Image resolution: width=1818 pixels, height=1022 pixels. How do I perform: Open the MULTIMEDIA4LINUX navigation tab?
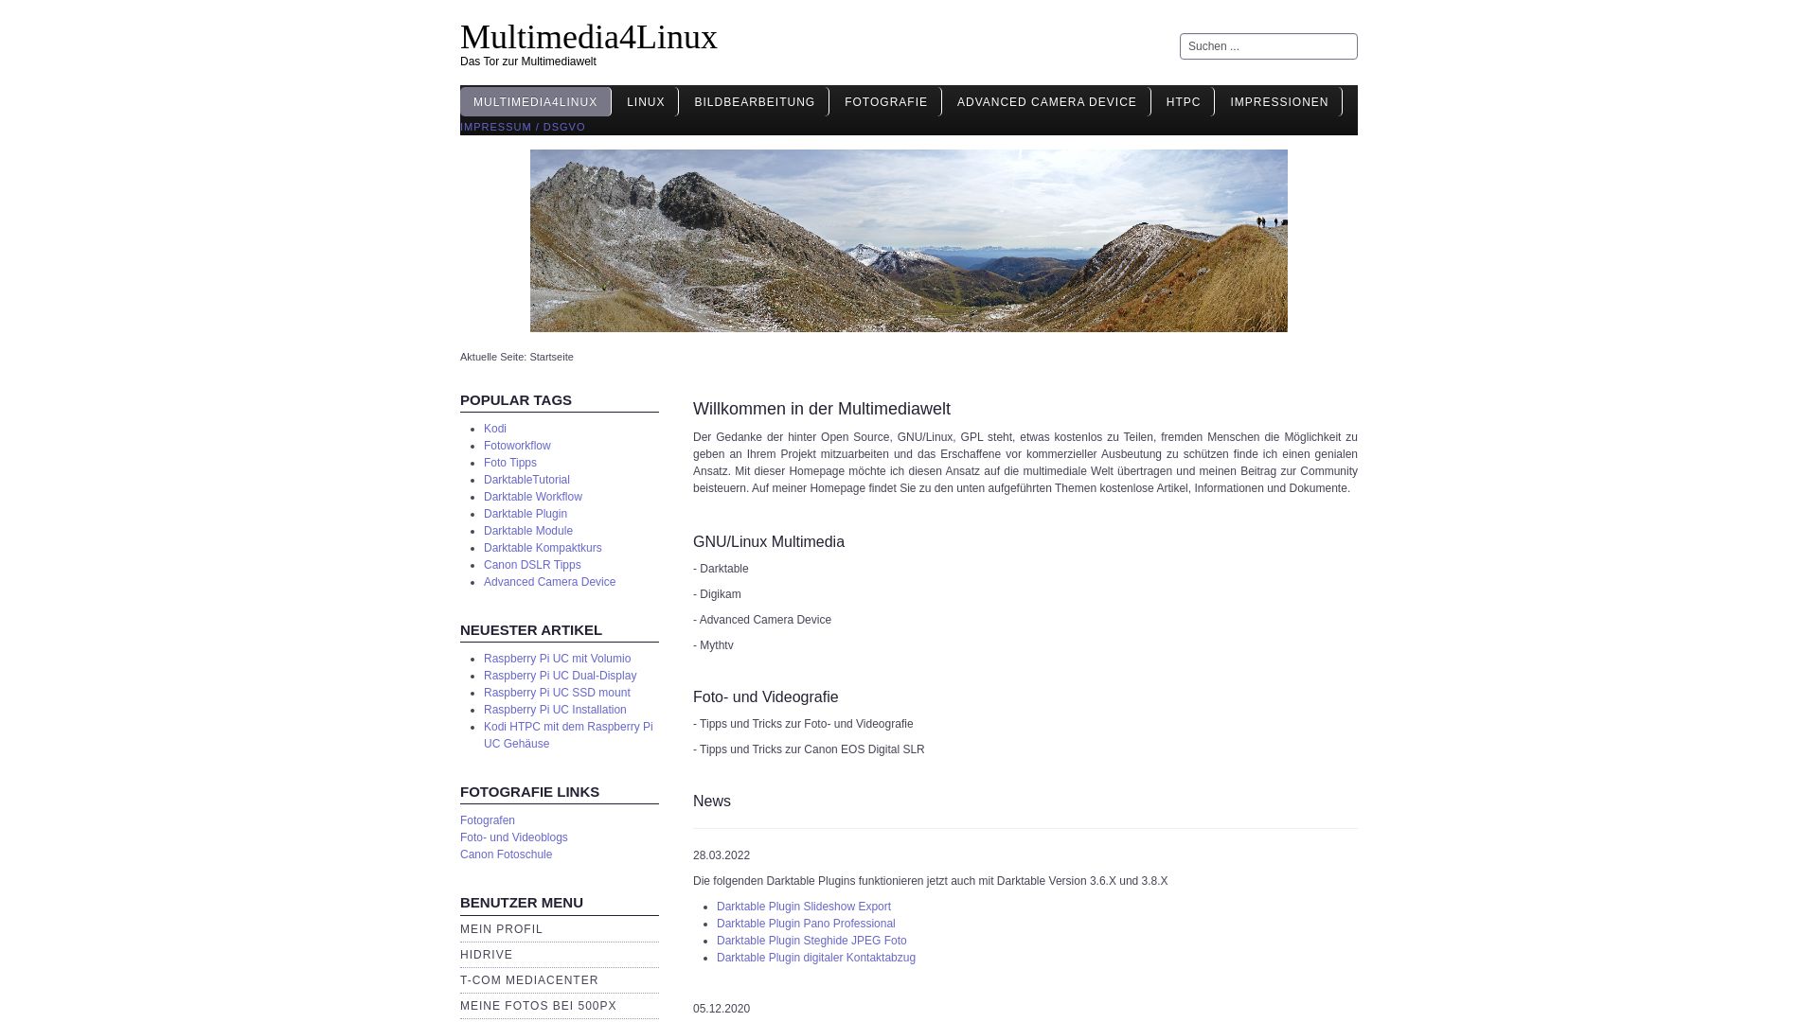[x=534, y=101]
